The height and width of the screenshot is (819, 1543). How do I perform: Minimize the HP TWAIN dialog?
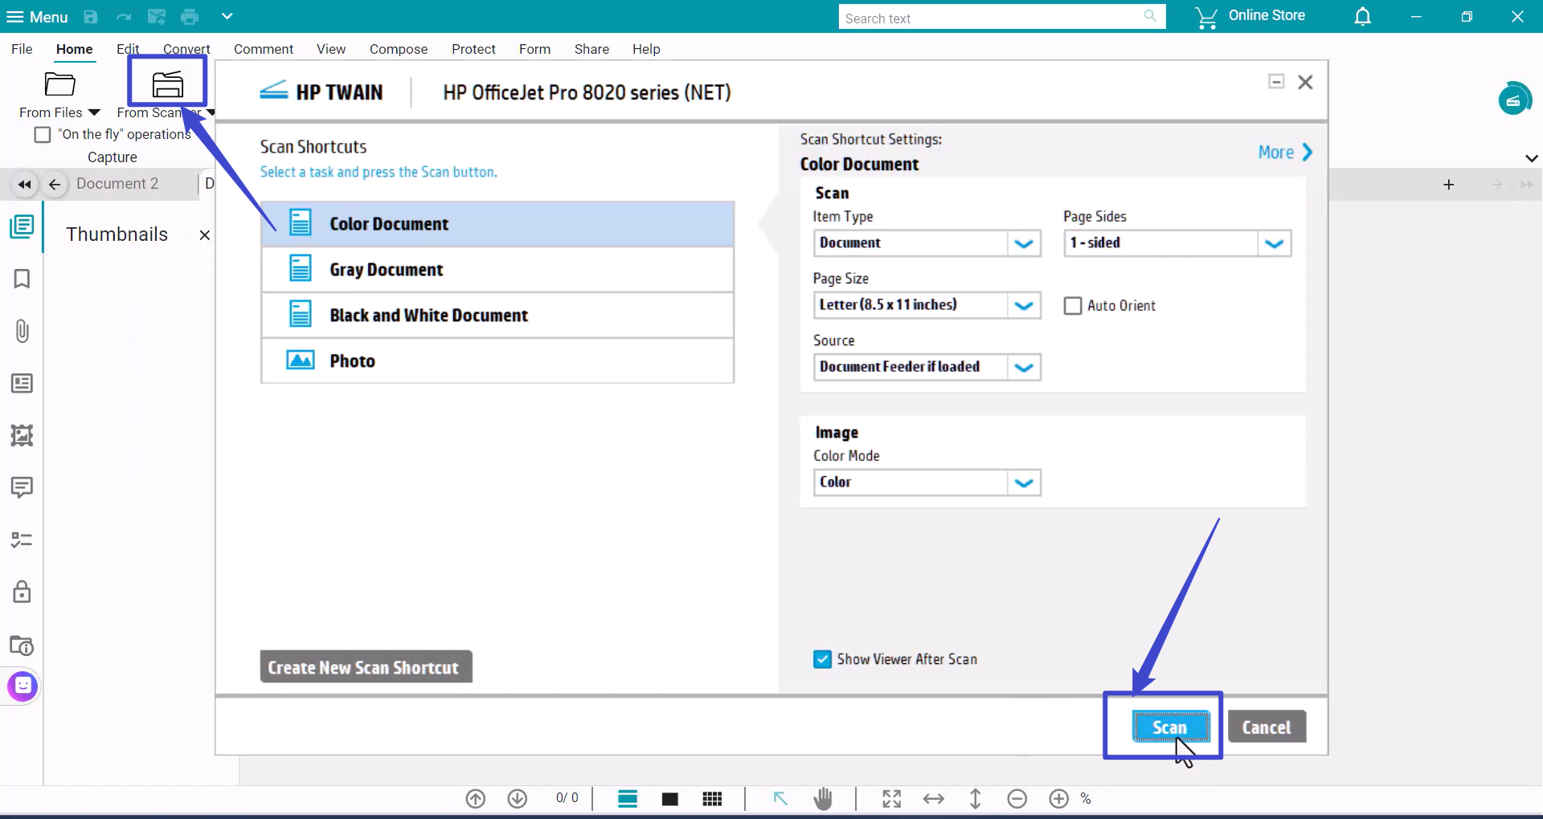1276,82
